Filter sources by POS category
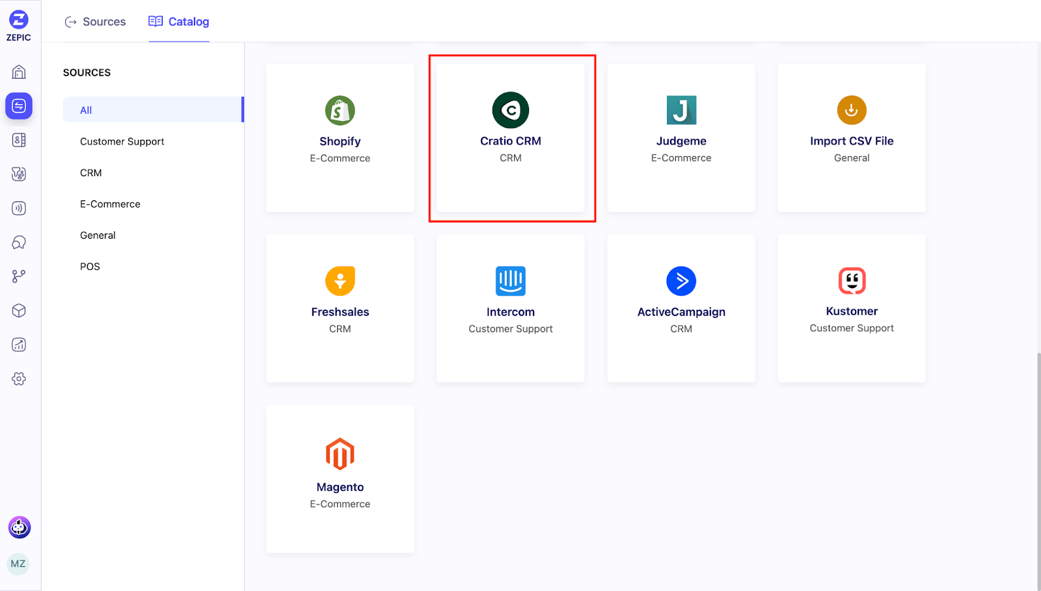 click(90, 266)
